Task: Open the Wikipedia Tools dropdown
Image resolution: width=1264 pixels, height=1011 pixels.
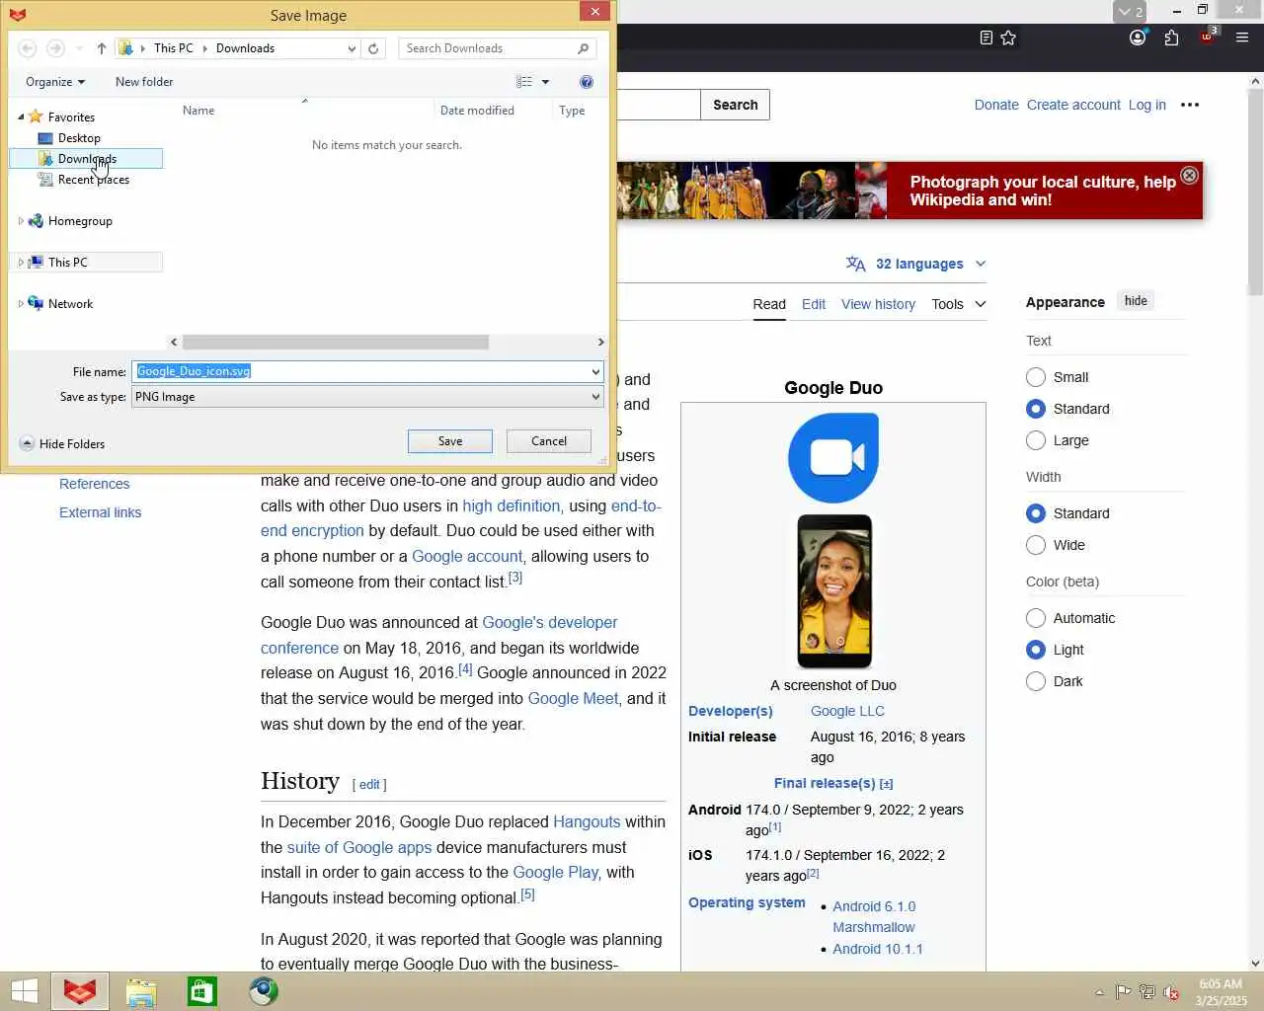Action: (959, 304)
